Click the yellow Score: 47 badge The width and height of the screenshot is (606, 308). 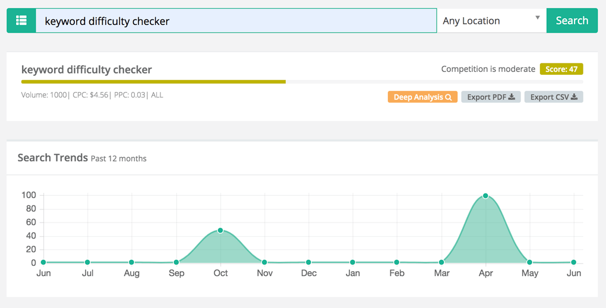pos(561,69)
